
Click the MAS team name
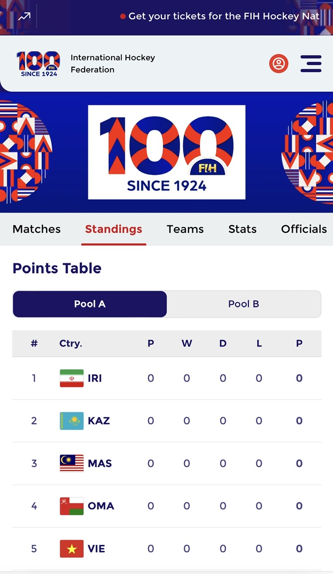(99, 463)
